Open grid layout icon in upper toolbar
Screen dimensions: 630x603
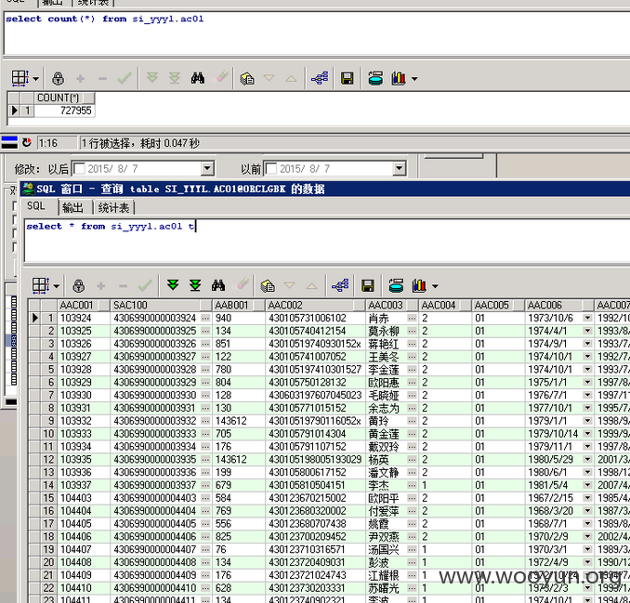(x=20, y=78)
